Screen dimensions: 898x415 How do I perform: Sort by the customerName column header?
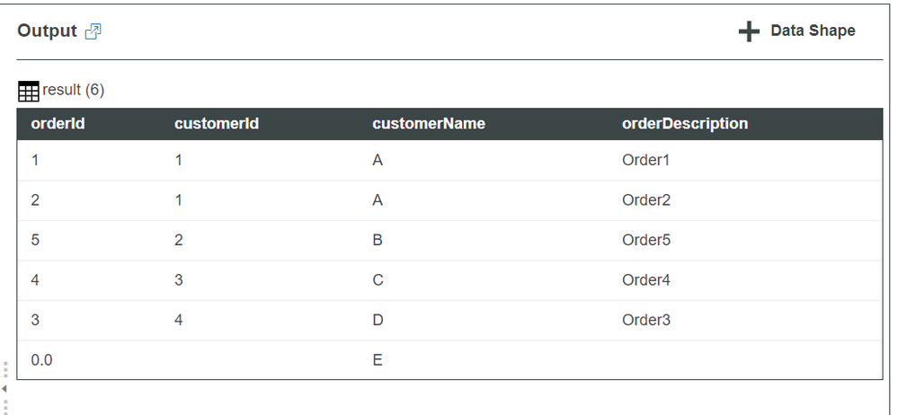[x=428, y=123]
